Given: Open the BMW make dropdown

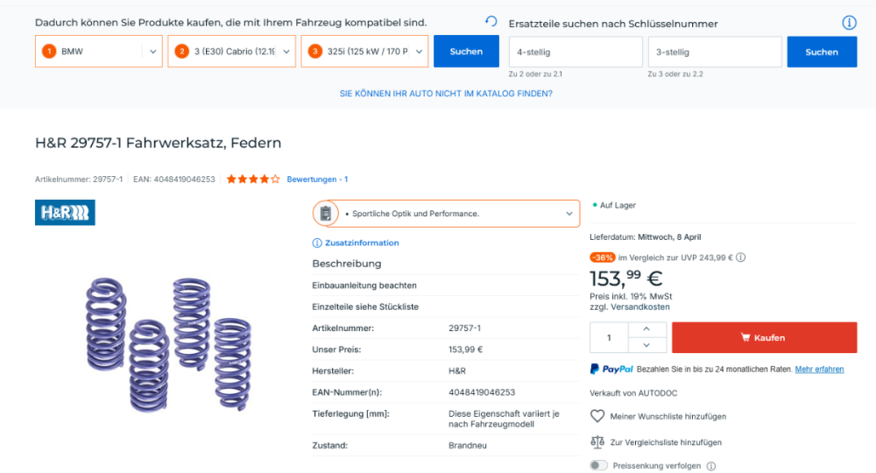Looking at the screenshot, I should point(98,52).
